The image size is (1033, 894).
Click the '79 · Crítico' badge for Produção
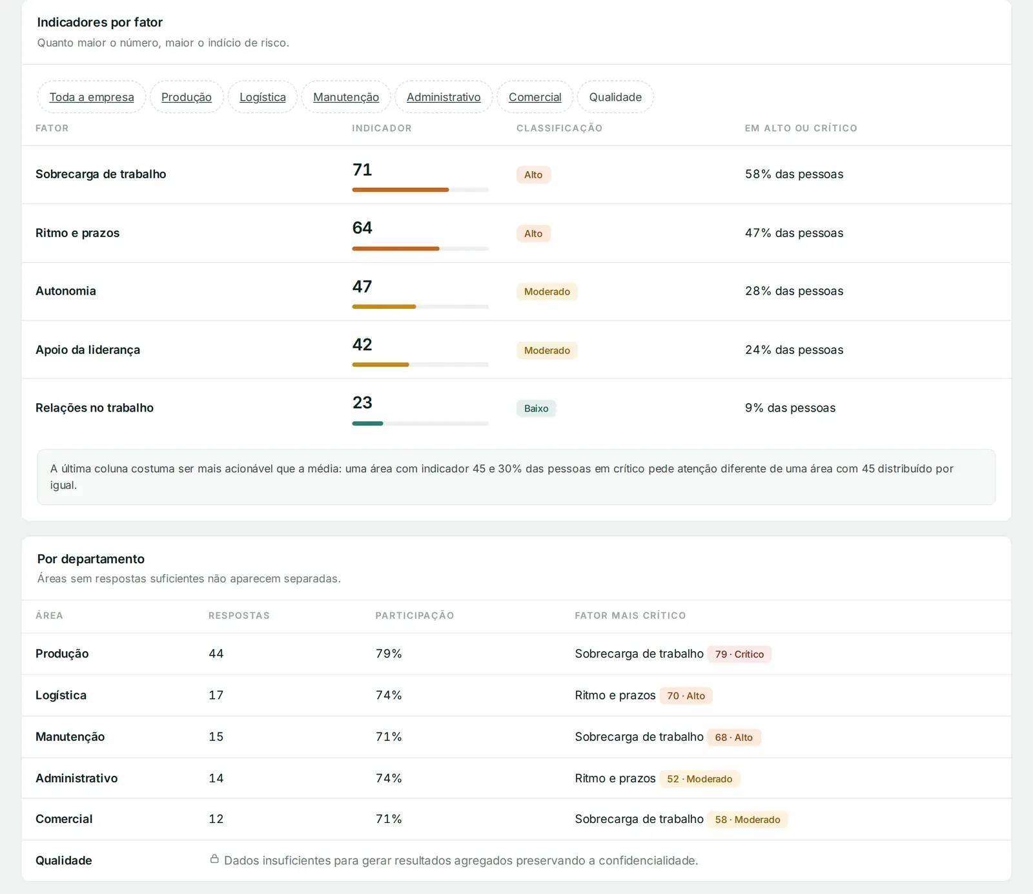(739, 654)
